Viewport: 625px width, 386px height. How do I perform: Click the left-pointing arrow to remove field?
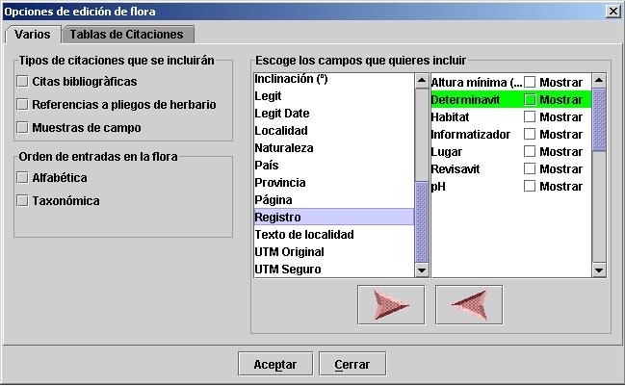pyautogui.click(x=469, y=305)
